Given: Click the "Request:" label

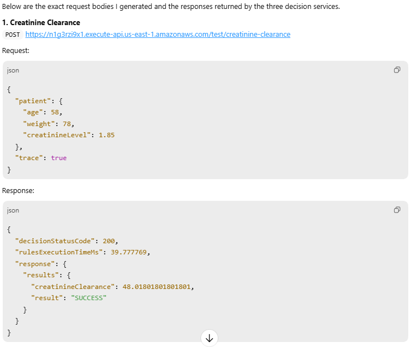Looking at the screenshot, I should [x=16, y=51].
